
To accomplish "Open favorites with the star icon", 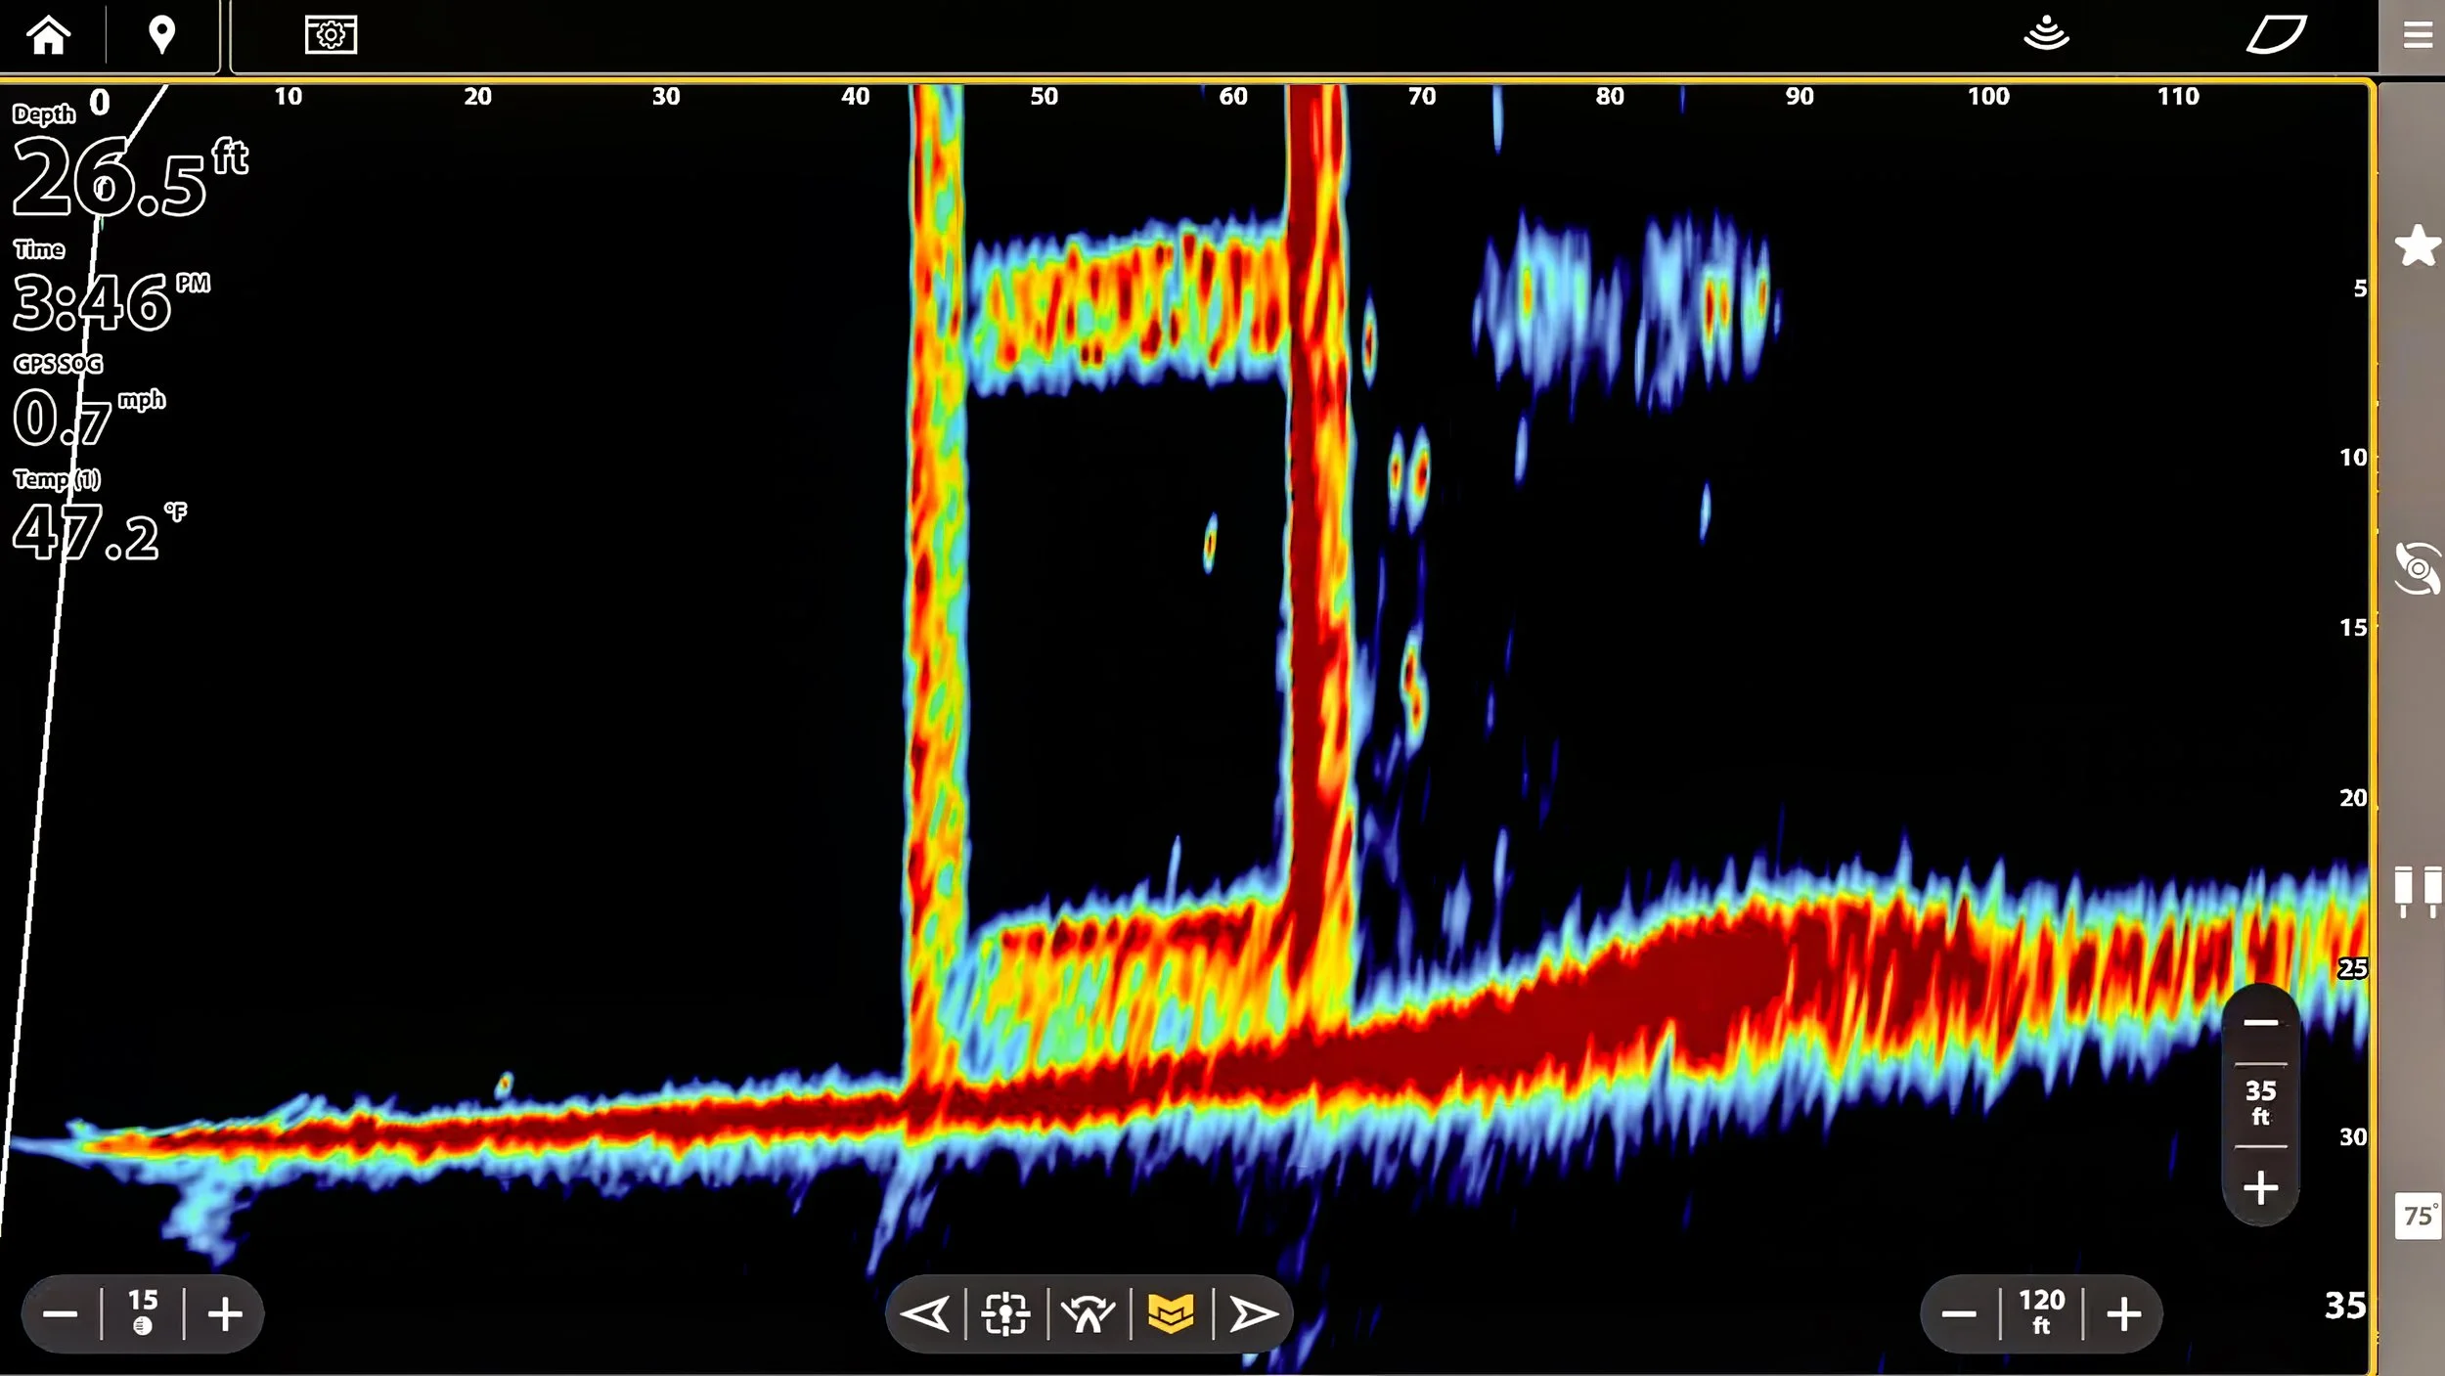I will [x=2418, y=244].
